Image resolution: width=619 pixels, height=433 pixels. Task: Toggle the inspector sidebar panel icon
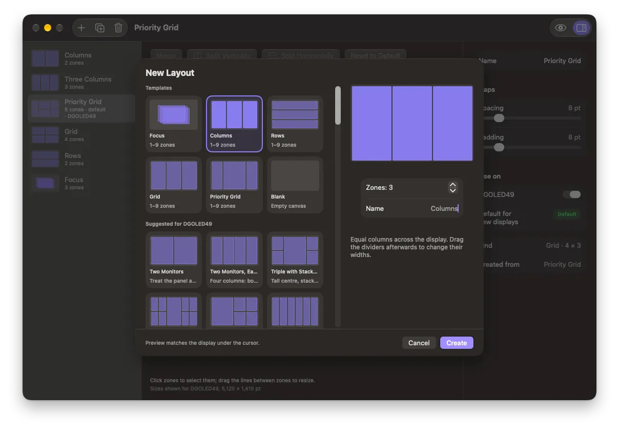click(x=581, y=28)
